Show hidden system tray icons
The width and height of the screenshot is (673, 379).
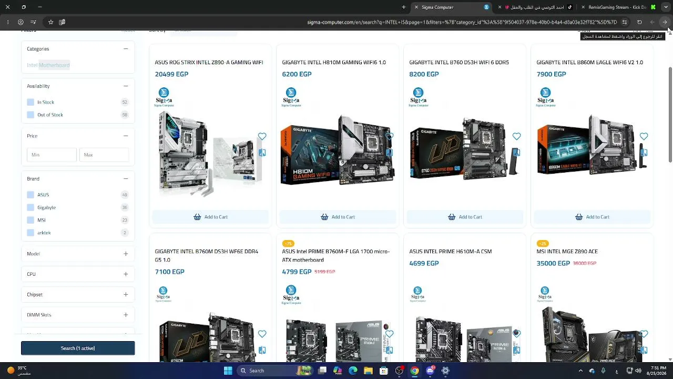(580, 371)
